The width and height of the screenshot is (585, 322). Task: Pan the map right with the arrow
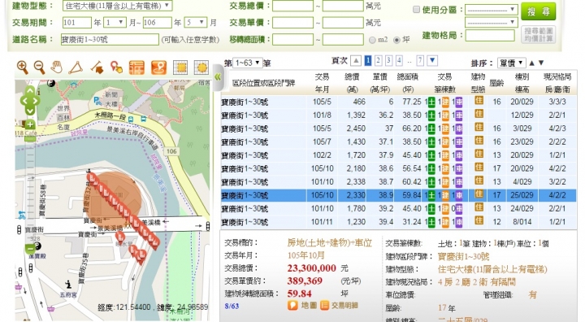[37, 101]
